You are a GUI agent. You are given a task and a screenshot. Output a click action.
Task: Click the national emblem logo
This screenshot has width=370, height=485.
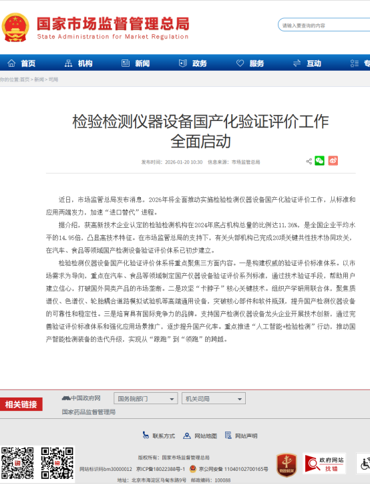coord(15,27)
